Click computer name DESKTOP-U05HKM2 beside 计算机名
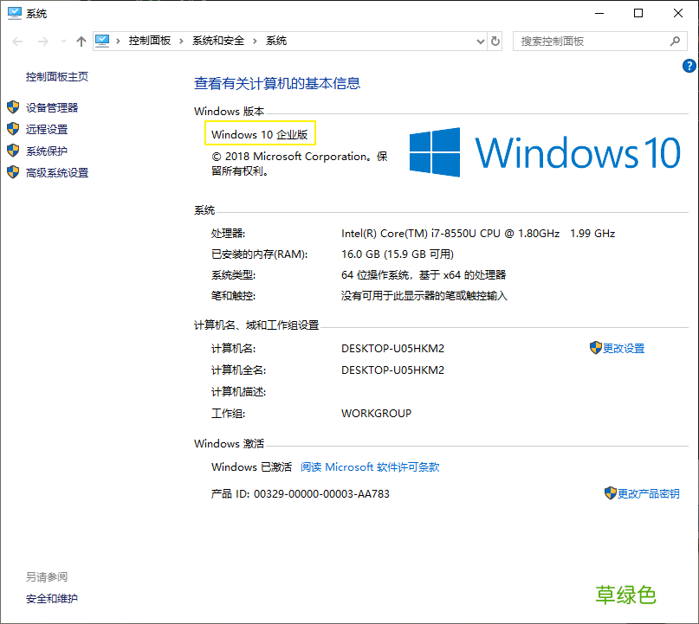The height and width of the screenshot is (624, 699). pyautogui.click(x=392, y=348)
